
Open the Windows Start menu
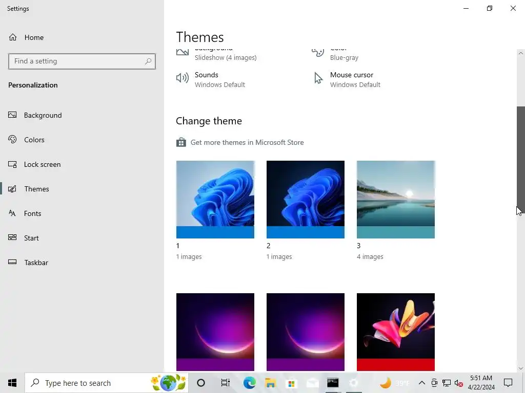(x=12, y=383)
